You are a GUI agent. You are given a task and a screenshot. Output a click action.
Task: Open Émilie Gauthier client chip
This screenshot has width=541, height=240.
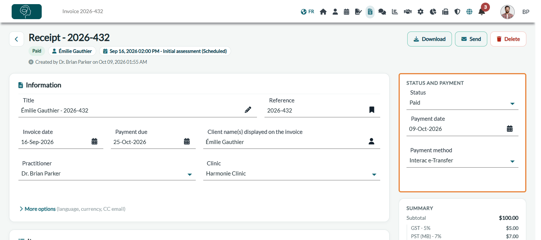72,51
